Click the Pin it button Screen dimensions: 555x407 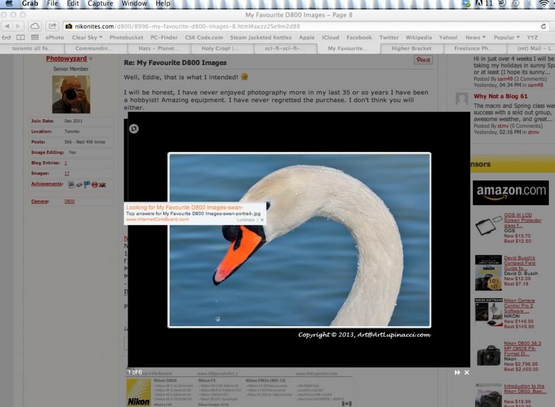coord(423,60)
